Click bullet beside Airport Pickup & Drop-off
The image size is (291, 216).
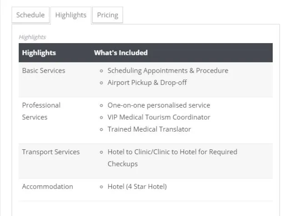(x=101, y=83)
